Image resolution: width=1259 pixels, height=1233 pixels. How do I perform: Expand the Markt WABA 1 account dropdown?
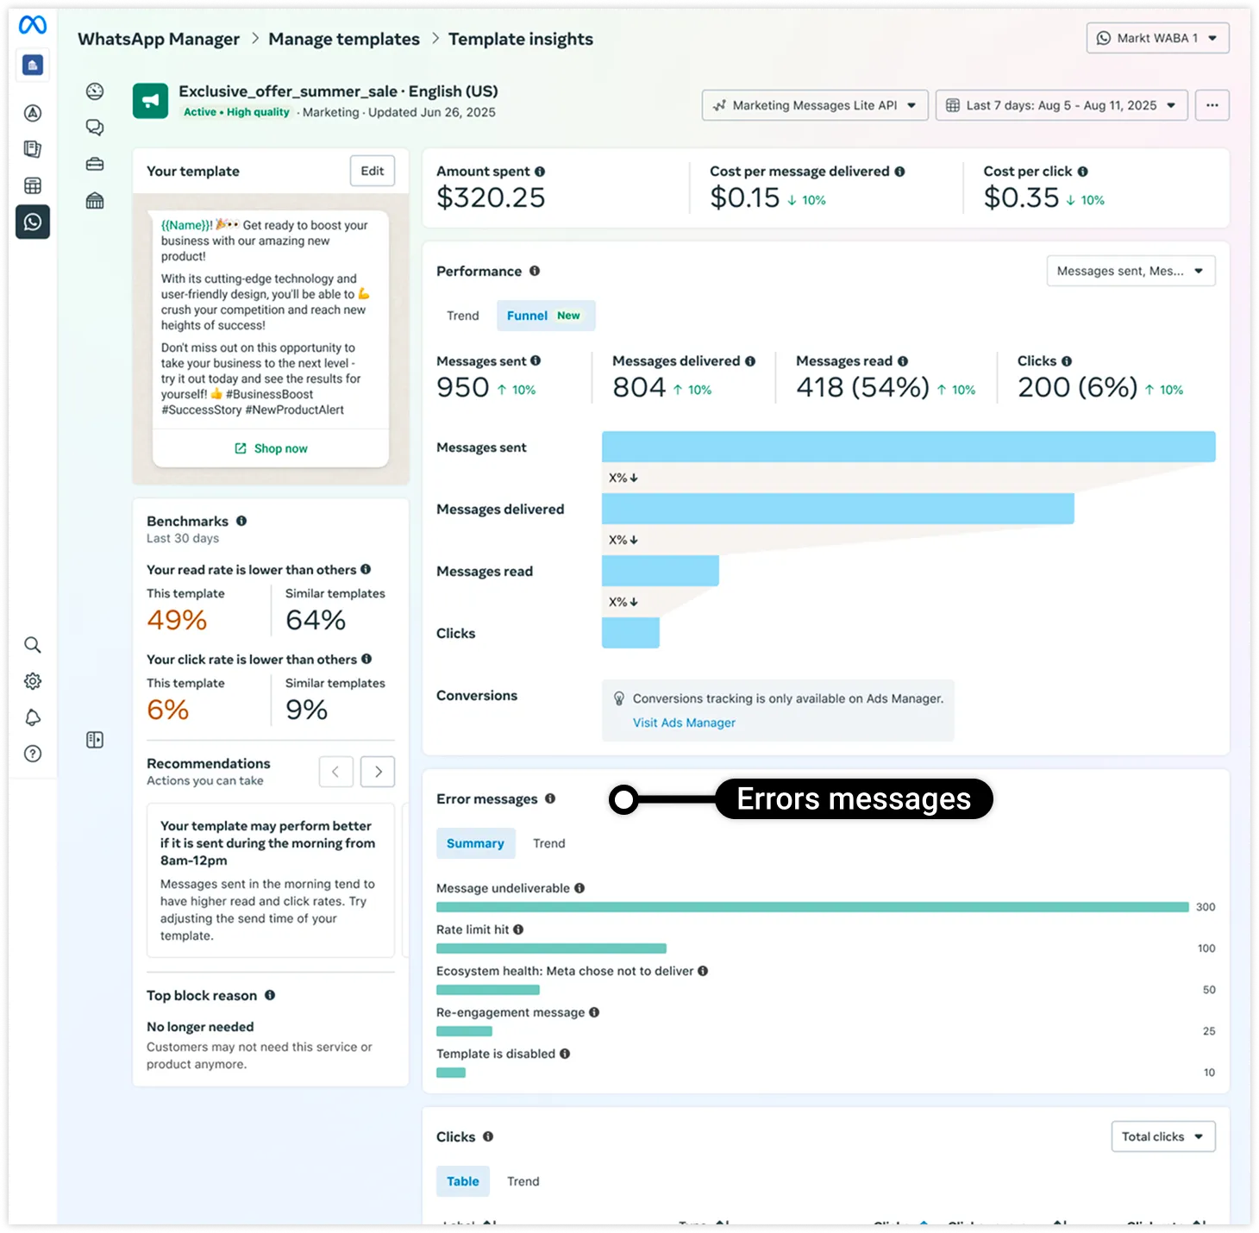(x=1157, y=38)
